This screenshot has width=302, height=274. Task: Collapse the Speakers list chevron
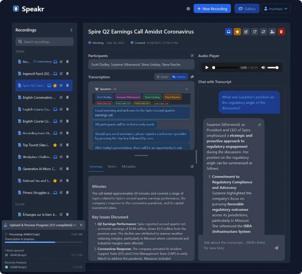(x=186, y=89)
